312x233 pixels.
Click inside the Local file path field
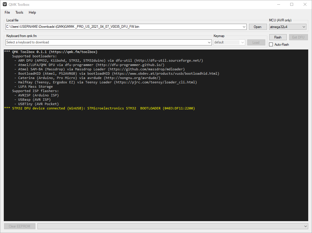tap(122, 27)
